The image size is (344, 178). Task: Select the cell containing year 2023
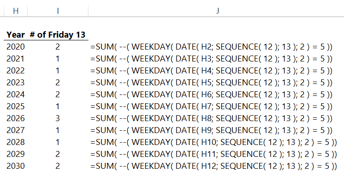pos(16,83)
